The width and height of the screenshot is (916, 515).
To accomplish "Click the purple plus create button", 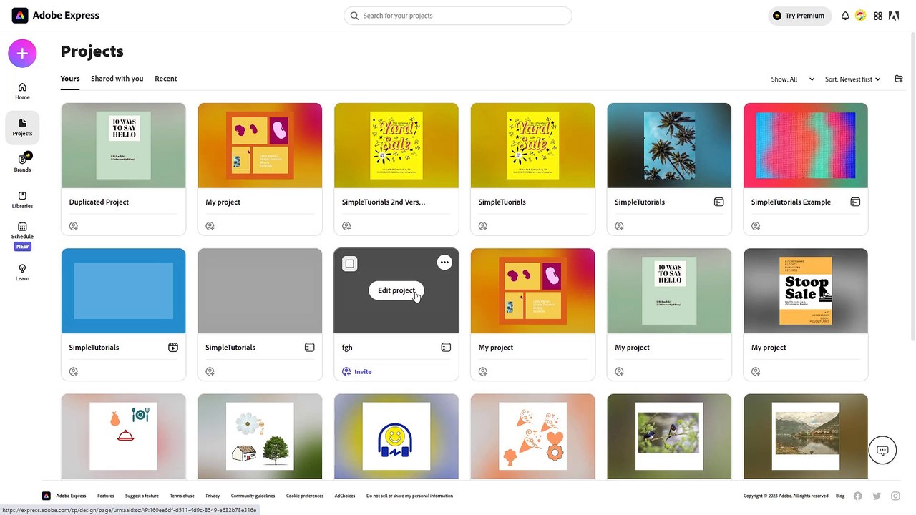I will click(x=22, y=54).
